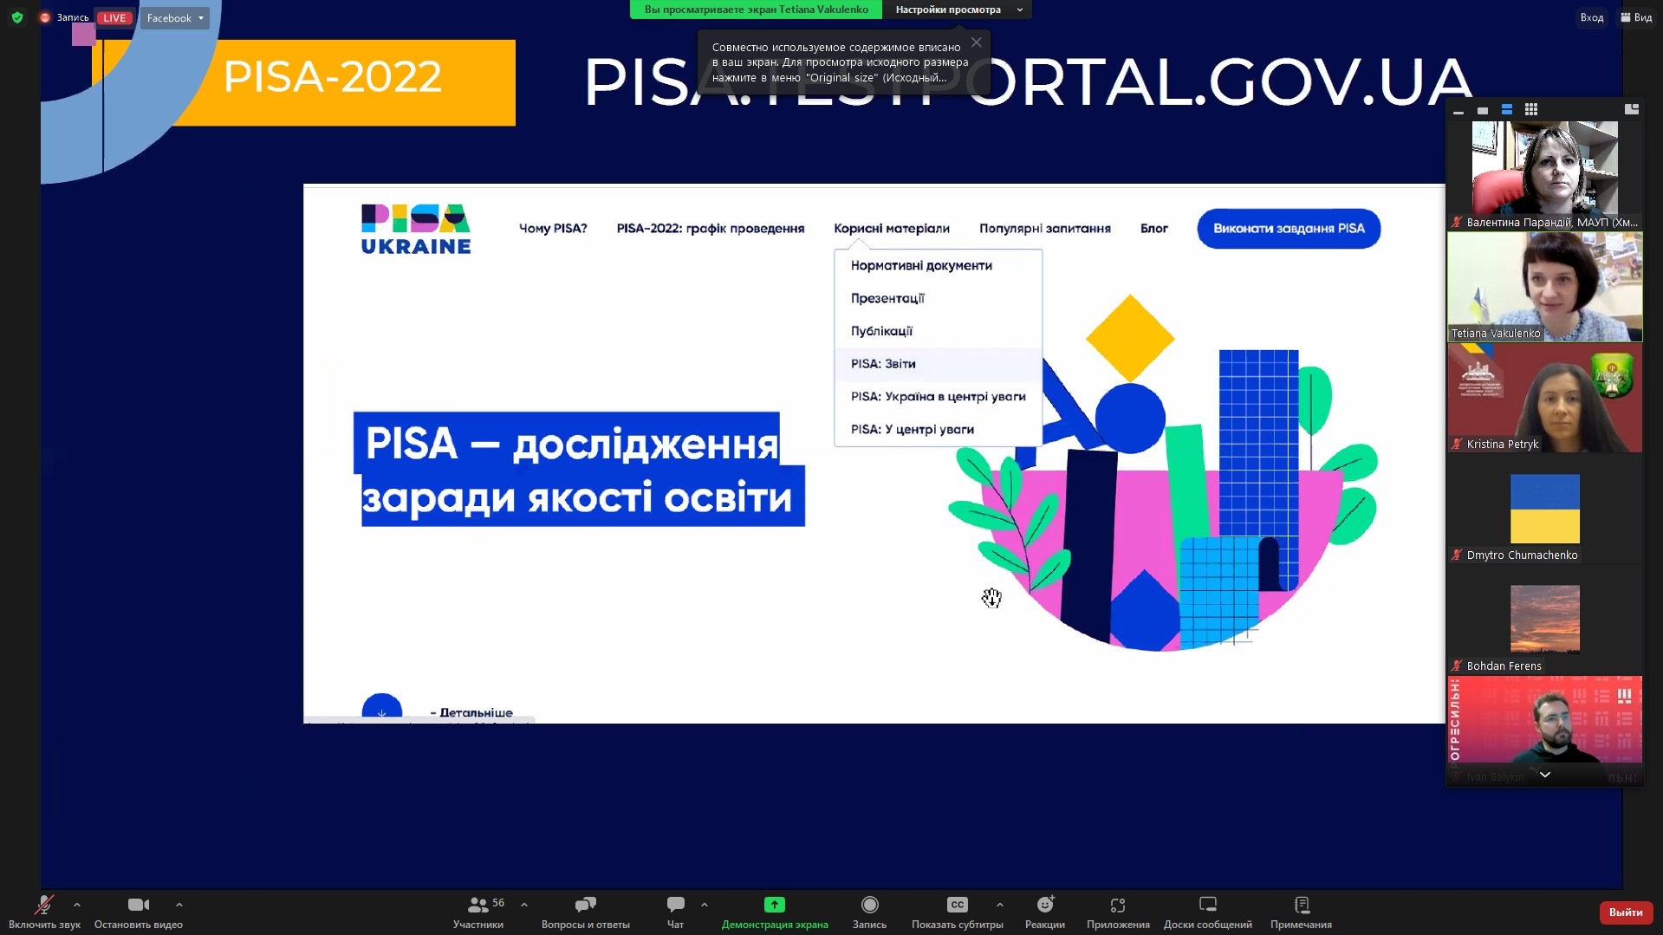Screen dimensions: 1663x935
Task: Expand more participants chevron in video strip
Action: pos(1544,775)
